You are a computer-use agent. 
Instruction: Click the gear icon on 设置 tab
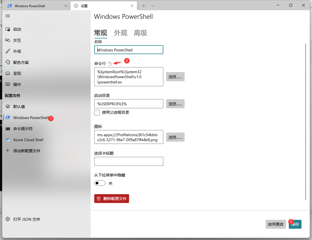[x=76, y=6]
